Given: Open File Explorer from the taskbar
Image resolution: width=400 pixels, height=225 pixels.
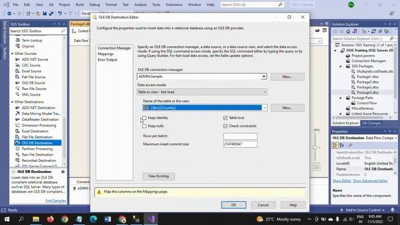Looking at the screenshot, I should point(36,219).
